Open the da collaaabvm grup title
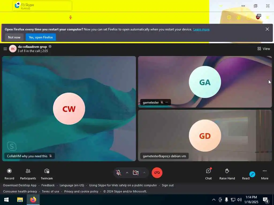 click(x=32, y=47)
